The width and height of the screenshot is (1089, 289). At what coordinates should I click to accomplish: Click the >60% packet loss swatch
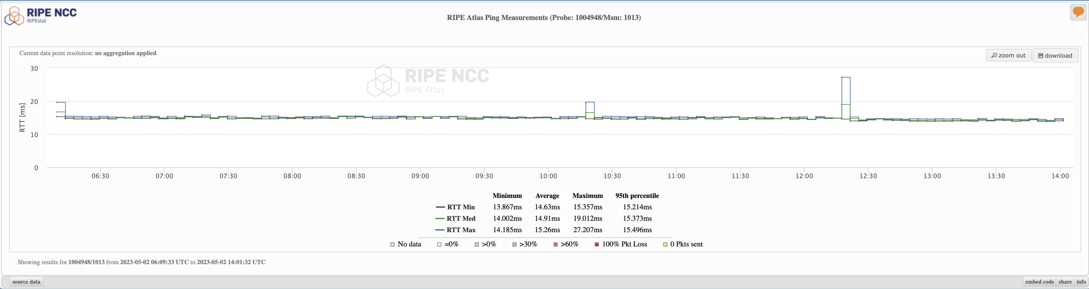(x=555, y=245)
